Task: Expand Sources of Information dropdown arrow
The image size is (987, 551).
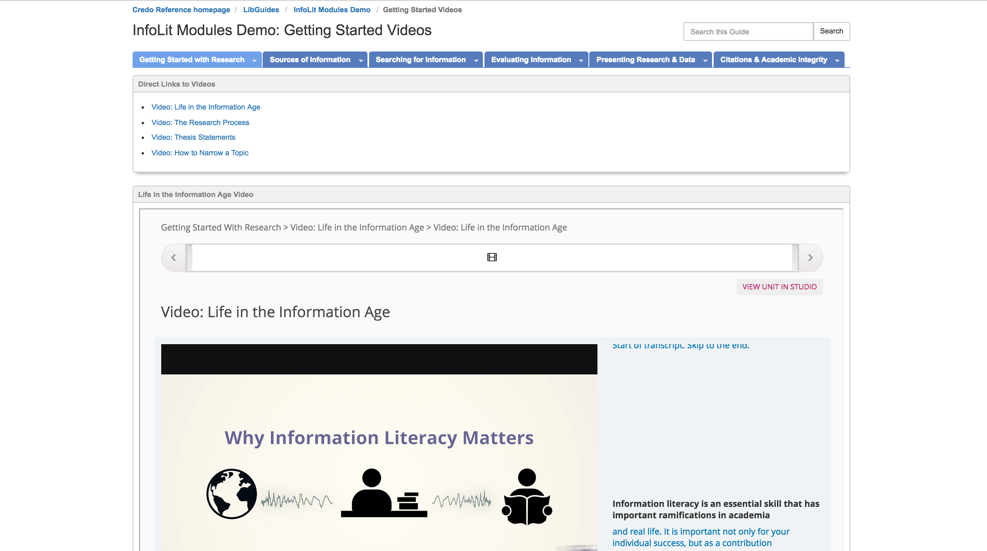Action: coord(361,60)
